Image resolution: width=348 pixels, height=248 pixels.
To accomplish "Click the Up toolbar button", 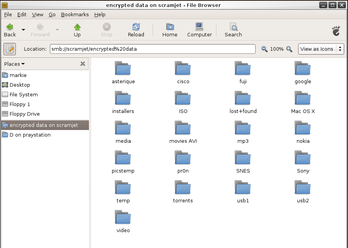I will 77,30.
